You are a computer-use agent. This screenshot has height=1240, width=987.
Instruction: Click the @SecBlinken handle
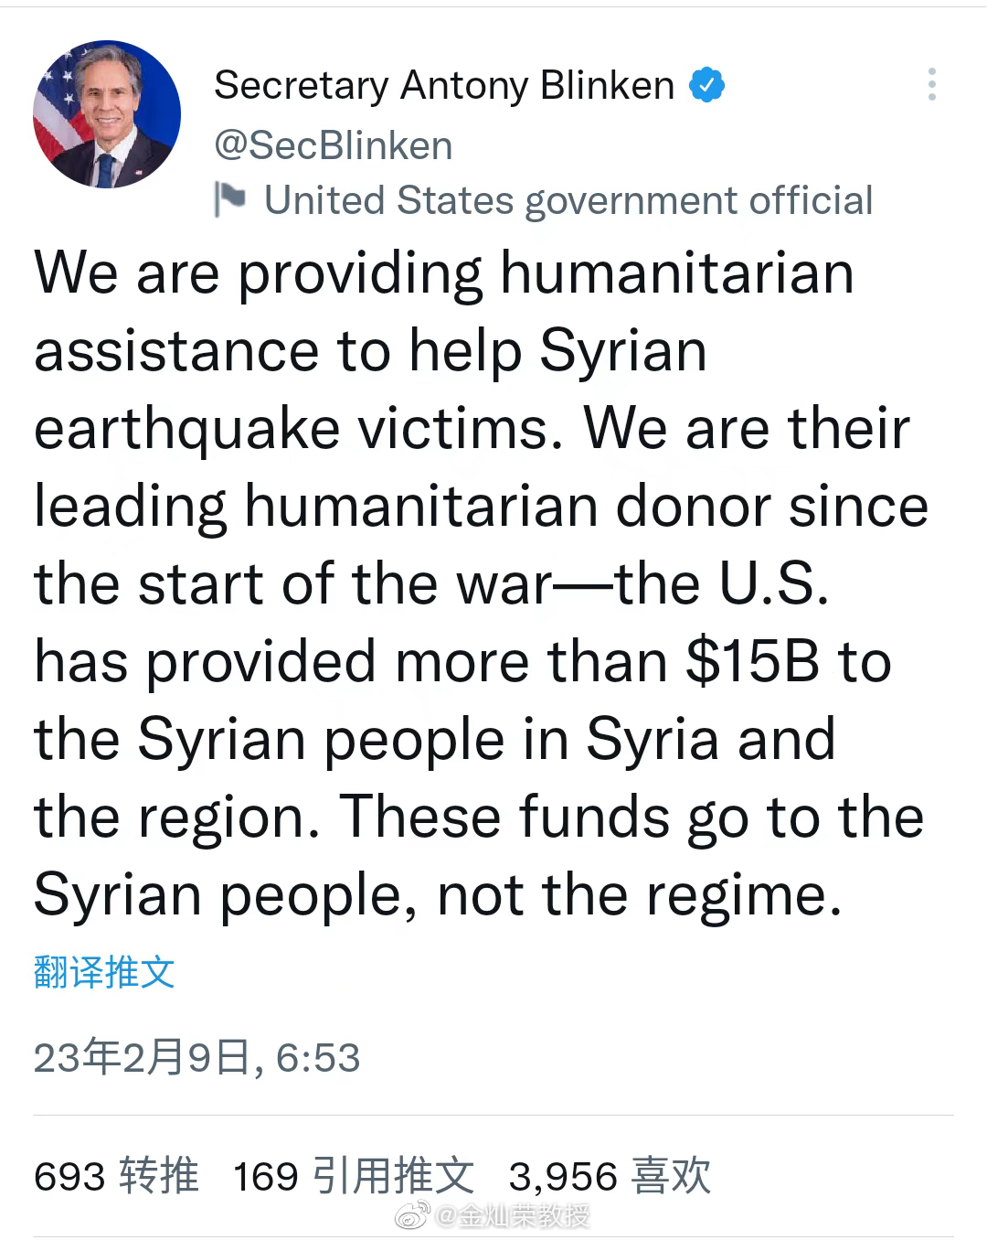(334, 145)
